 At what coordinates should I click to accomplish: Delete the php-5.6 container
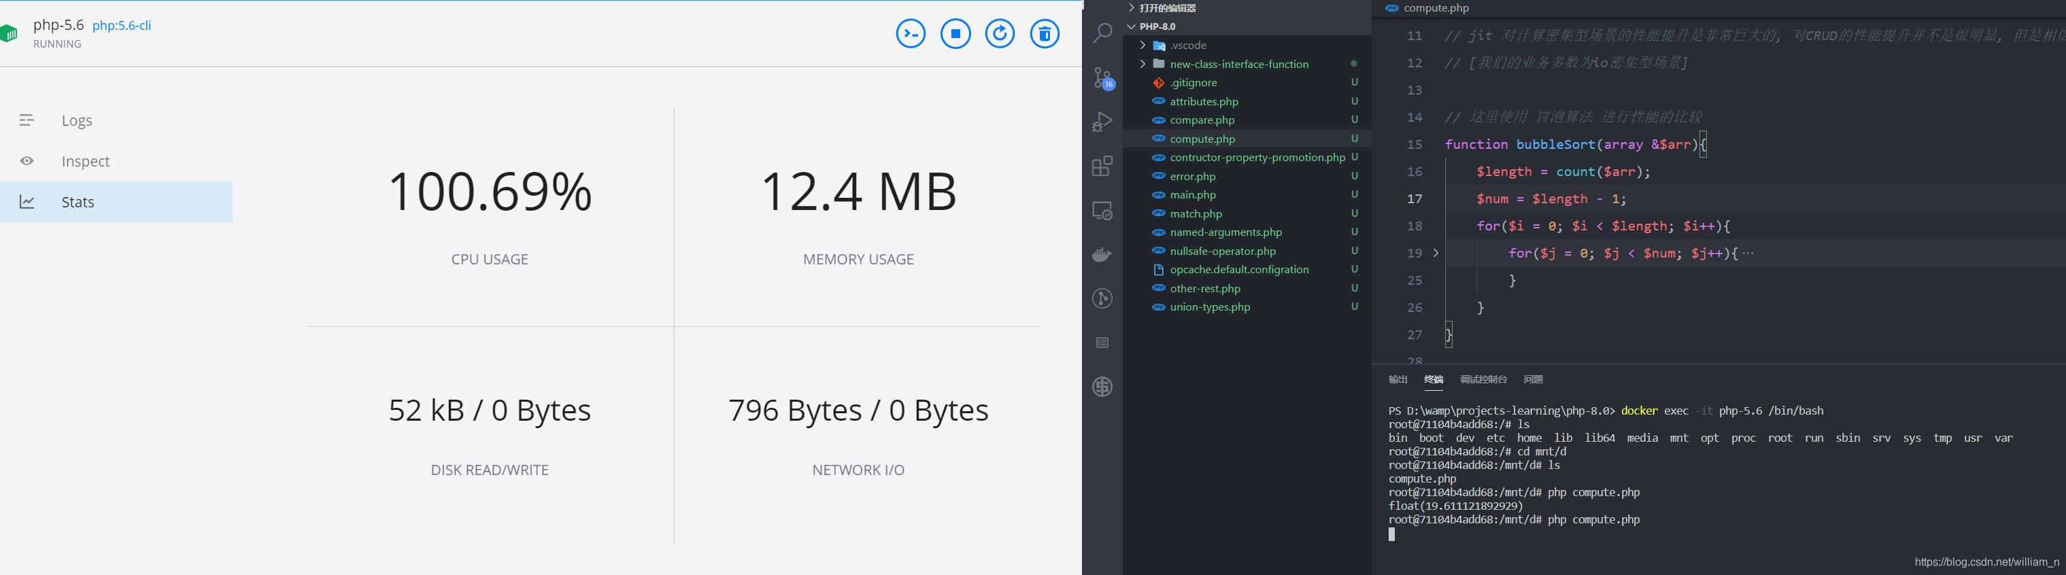(1045, 34)
